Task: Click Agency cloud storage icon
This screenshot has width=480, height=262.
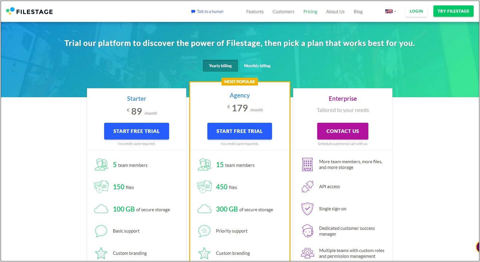Action: coord(204,209)
